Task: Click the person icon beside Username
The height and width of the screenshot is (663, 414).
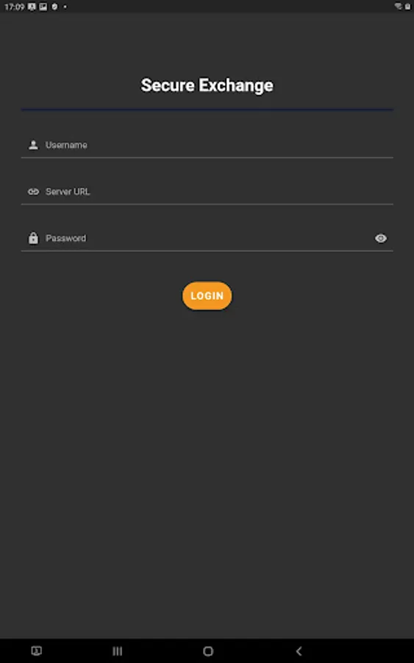Action: tap(33, 145)
